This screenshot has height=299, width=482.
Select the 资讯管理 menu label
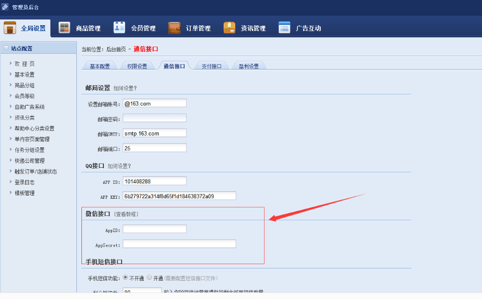click(x=253, y=28)
